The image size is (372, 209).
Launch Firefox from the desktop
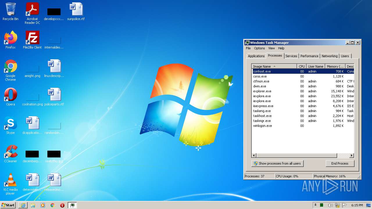coord(10,40)
